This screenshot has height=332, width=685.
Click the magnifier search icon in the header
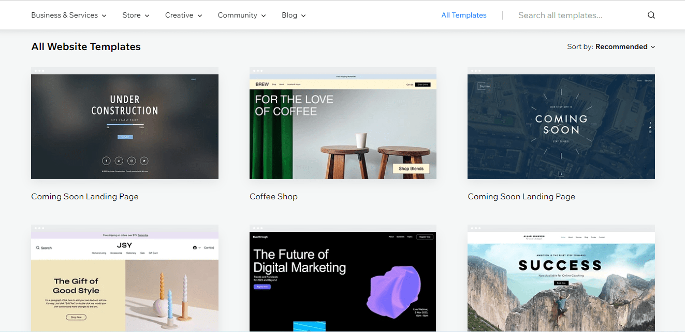[x=651, y=15]
